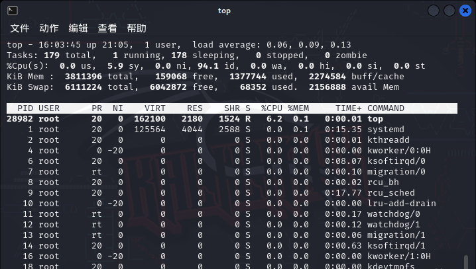Click the 2156888 avail Mem value
This screenshot has height=269, width=476.
click(x=327, y=87)
